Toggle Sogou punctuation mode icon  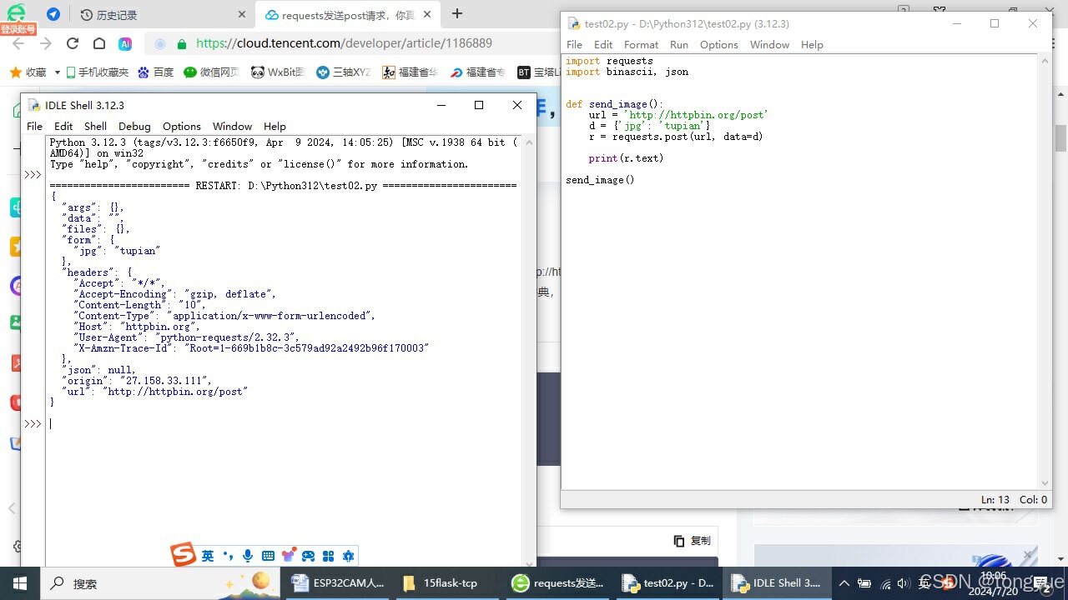(x=228, y=556)
